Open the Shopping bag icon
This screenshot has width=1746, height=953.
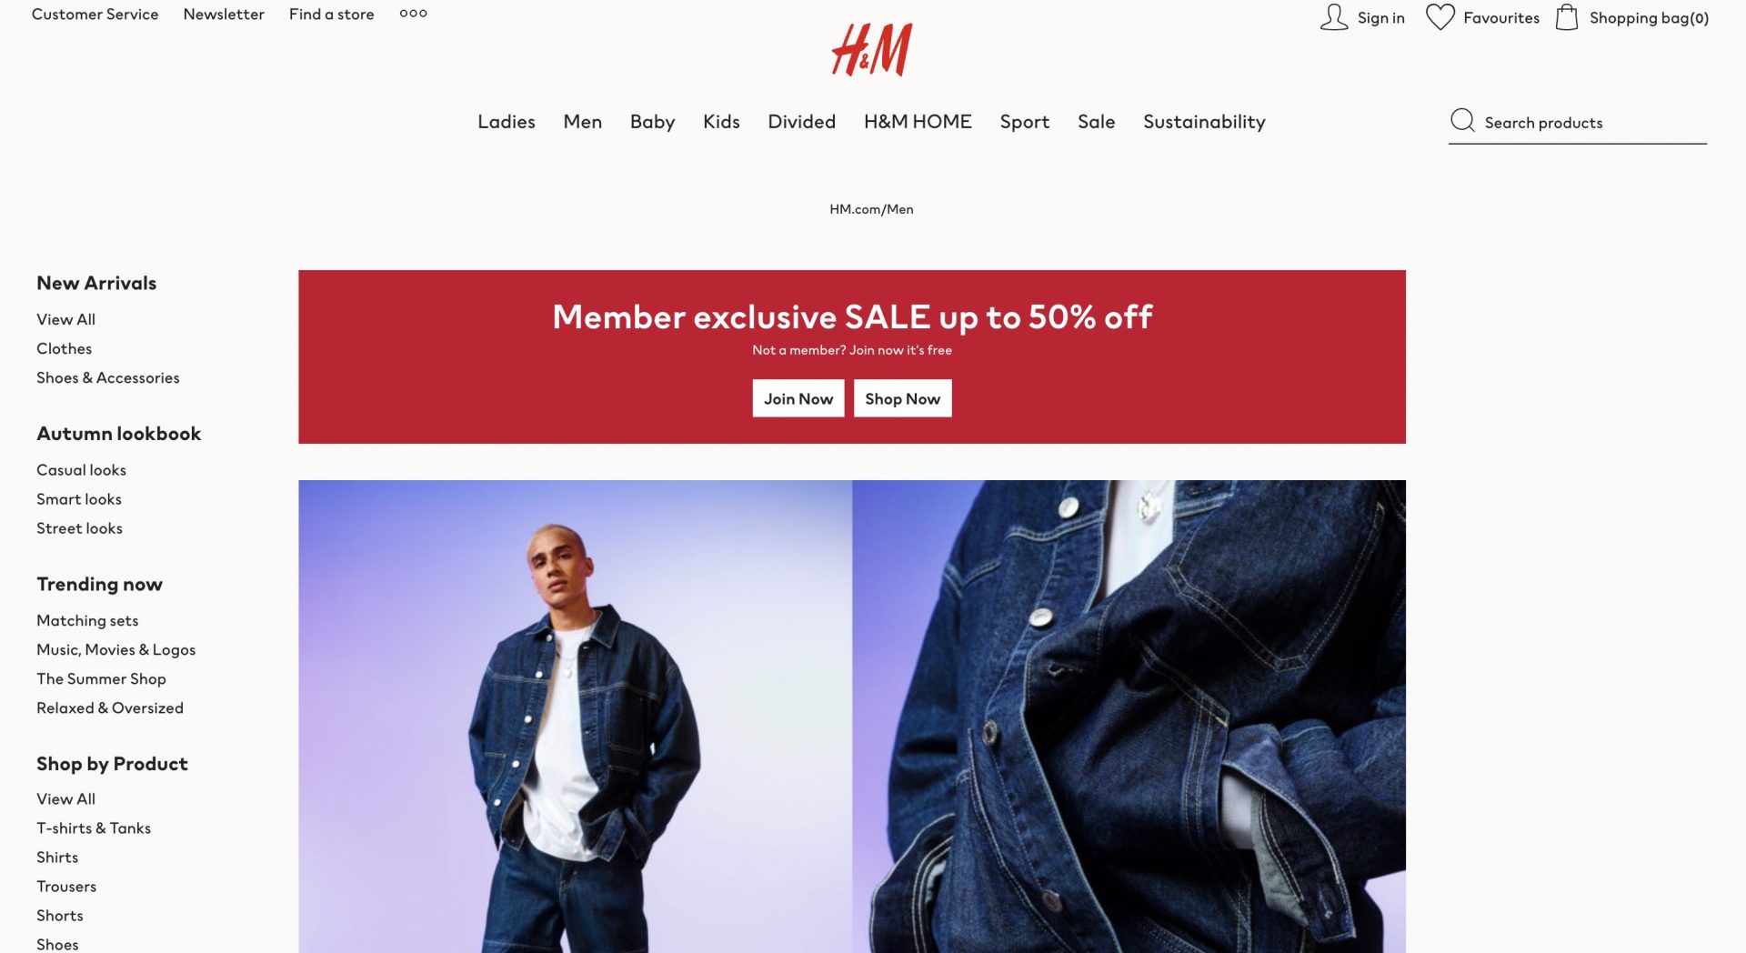tap(1566, 17)
